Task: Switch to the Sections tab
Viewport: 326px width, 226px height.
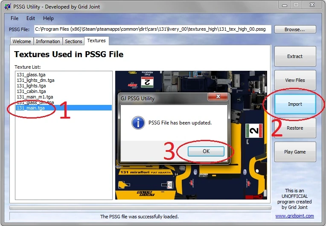Action: click(x=73, y=41)
